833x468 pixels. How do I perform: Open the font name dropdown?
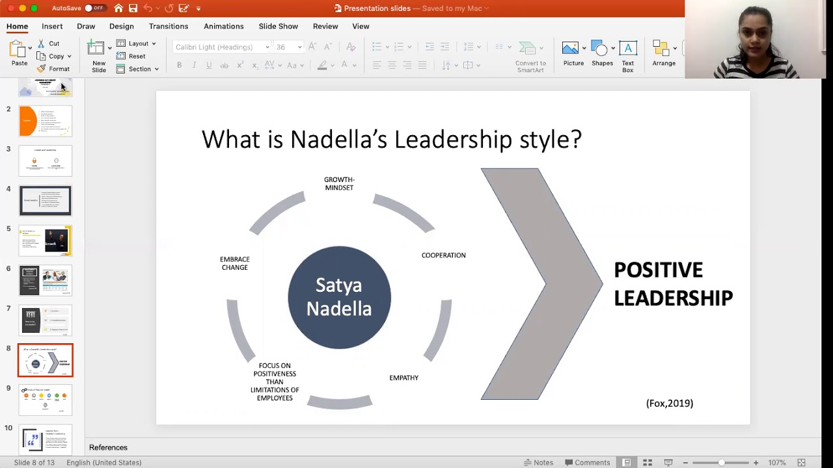coord(267,47)
